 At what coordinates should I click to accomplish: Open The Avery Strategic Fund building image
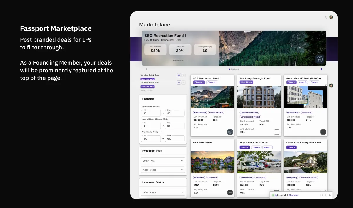(259, 97)
